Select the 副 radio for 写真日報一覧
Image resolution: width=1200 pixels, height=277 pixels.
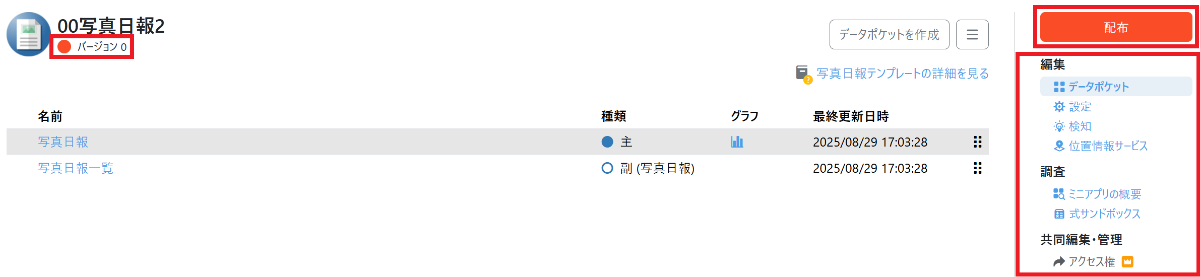[x=607, y=168]
